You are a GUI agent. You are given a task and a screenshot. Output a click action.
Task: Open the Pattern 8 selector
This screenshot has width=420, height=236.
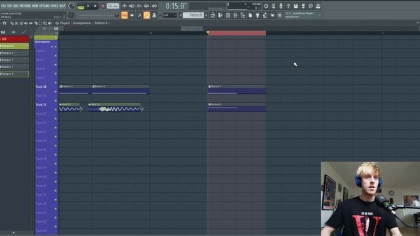(x=194, y=15)
